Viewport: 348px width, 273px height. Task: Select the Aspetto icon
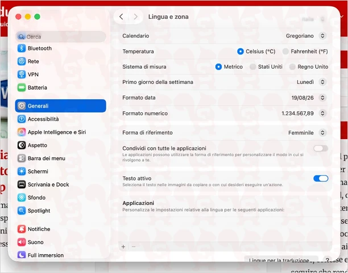pos(22,145)
